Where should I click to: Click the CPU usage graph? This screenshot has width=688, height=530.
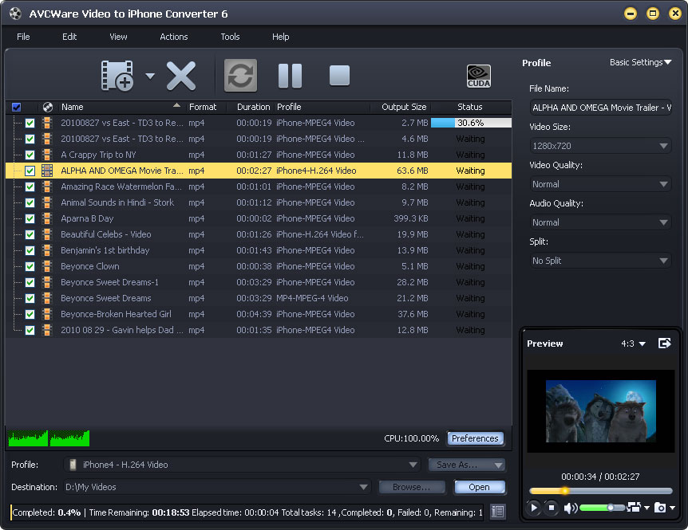coord(49,438)
